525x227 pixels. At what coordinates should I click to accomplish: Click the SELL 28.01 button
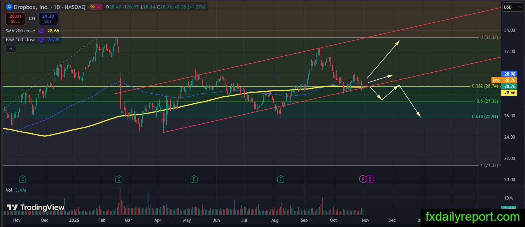[x=15, y=19]
